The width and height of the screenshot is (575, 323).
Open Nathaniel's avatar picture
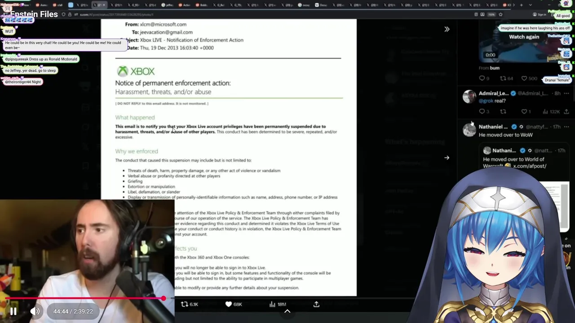(x=469, y=130)
